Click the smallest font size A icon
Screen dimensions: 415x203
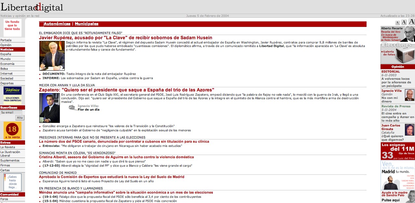[397, 23]
